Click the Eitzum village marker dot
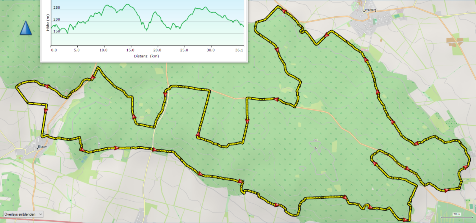This screenshot has height=223, width=476. [37, 148]
